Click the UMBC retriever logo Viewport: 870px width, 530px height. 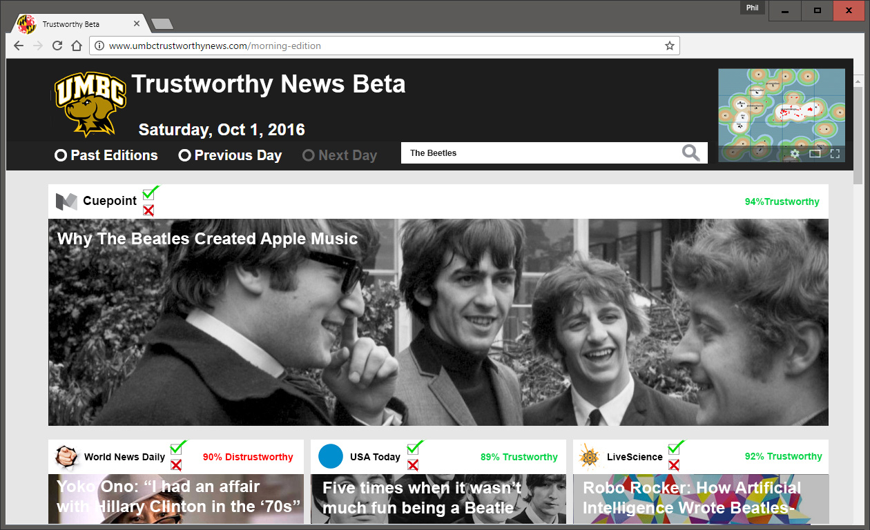click(90, 104)
